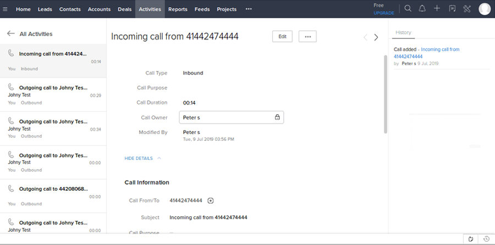This screenshot has height=245, width=495.
Task: Click the lock icon in Call Owner field
Action: [277, 118]
